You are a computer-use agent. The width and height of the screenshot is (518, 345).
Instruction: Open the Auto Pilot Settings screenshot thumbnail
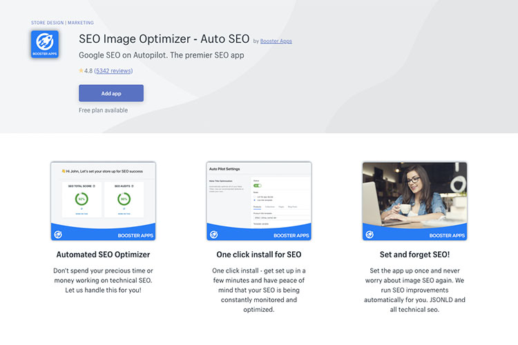pyautogui.click(x=259, y=201)
